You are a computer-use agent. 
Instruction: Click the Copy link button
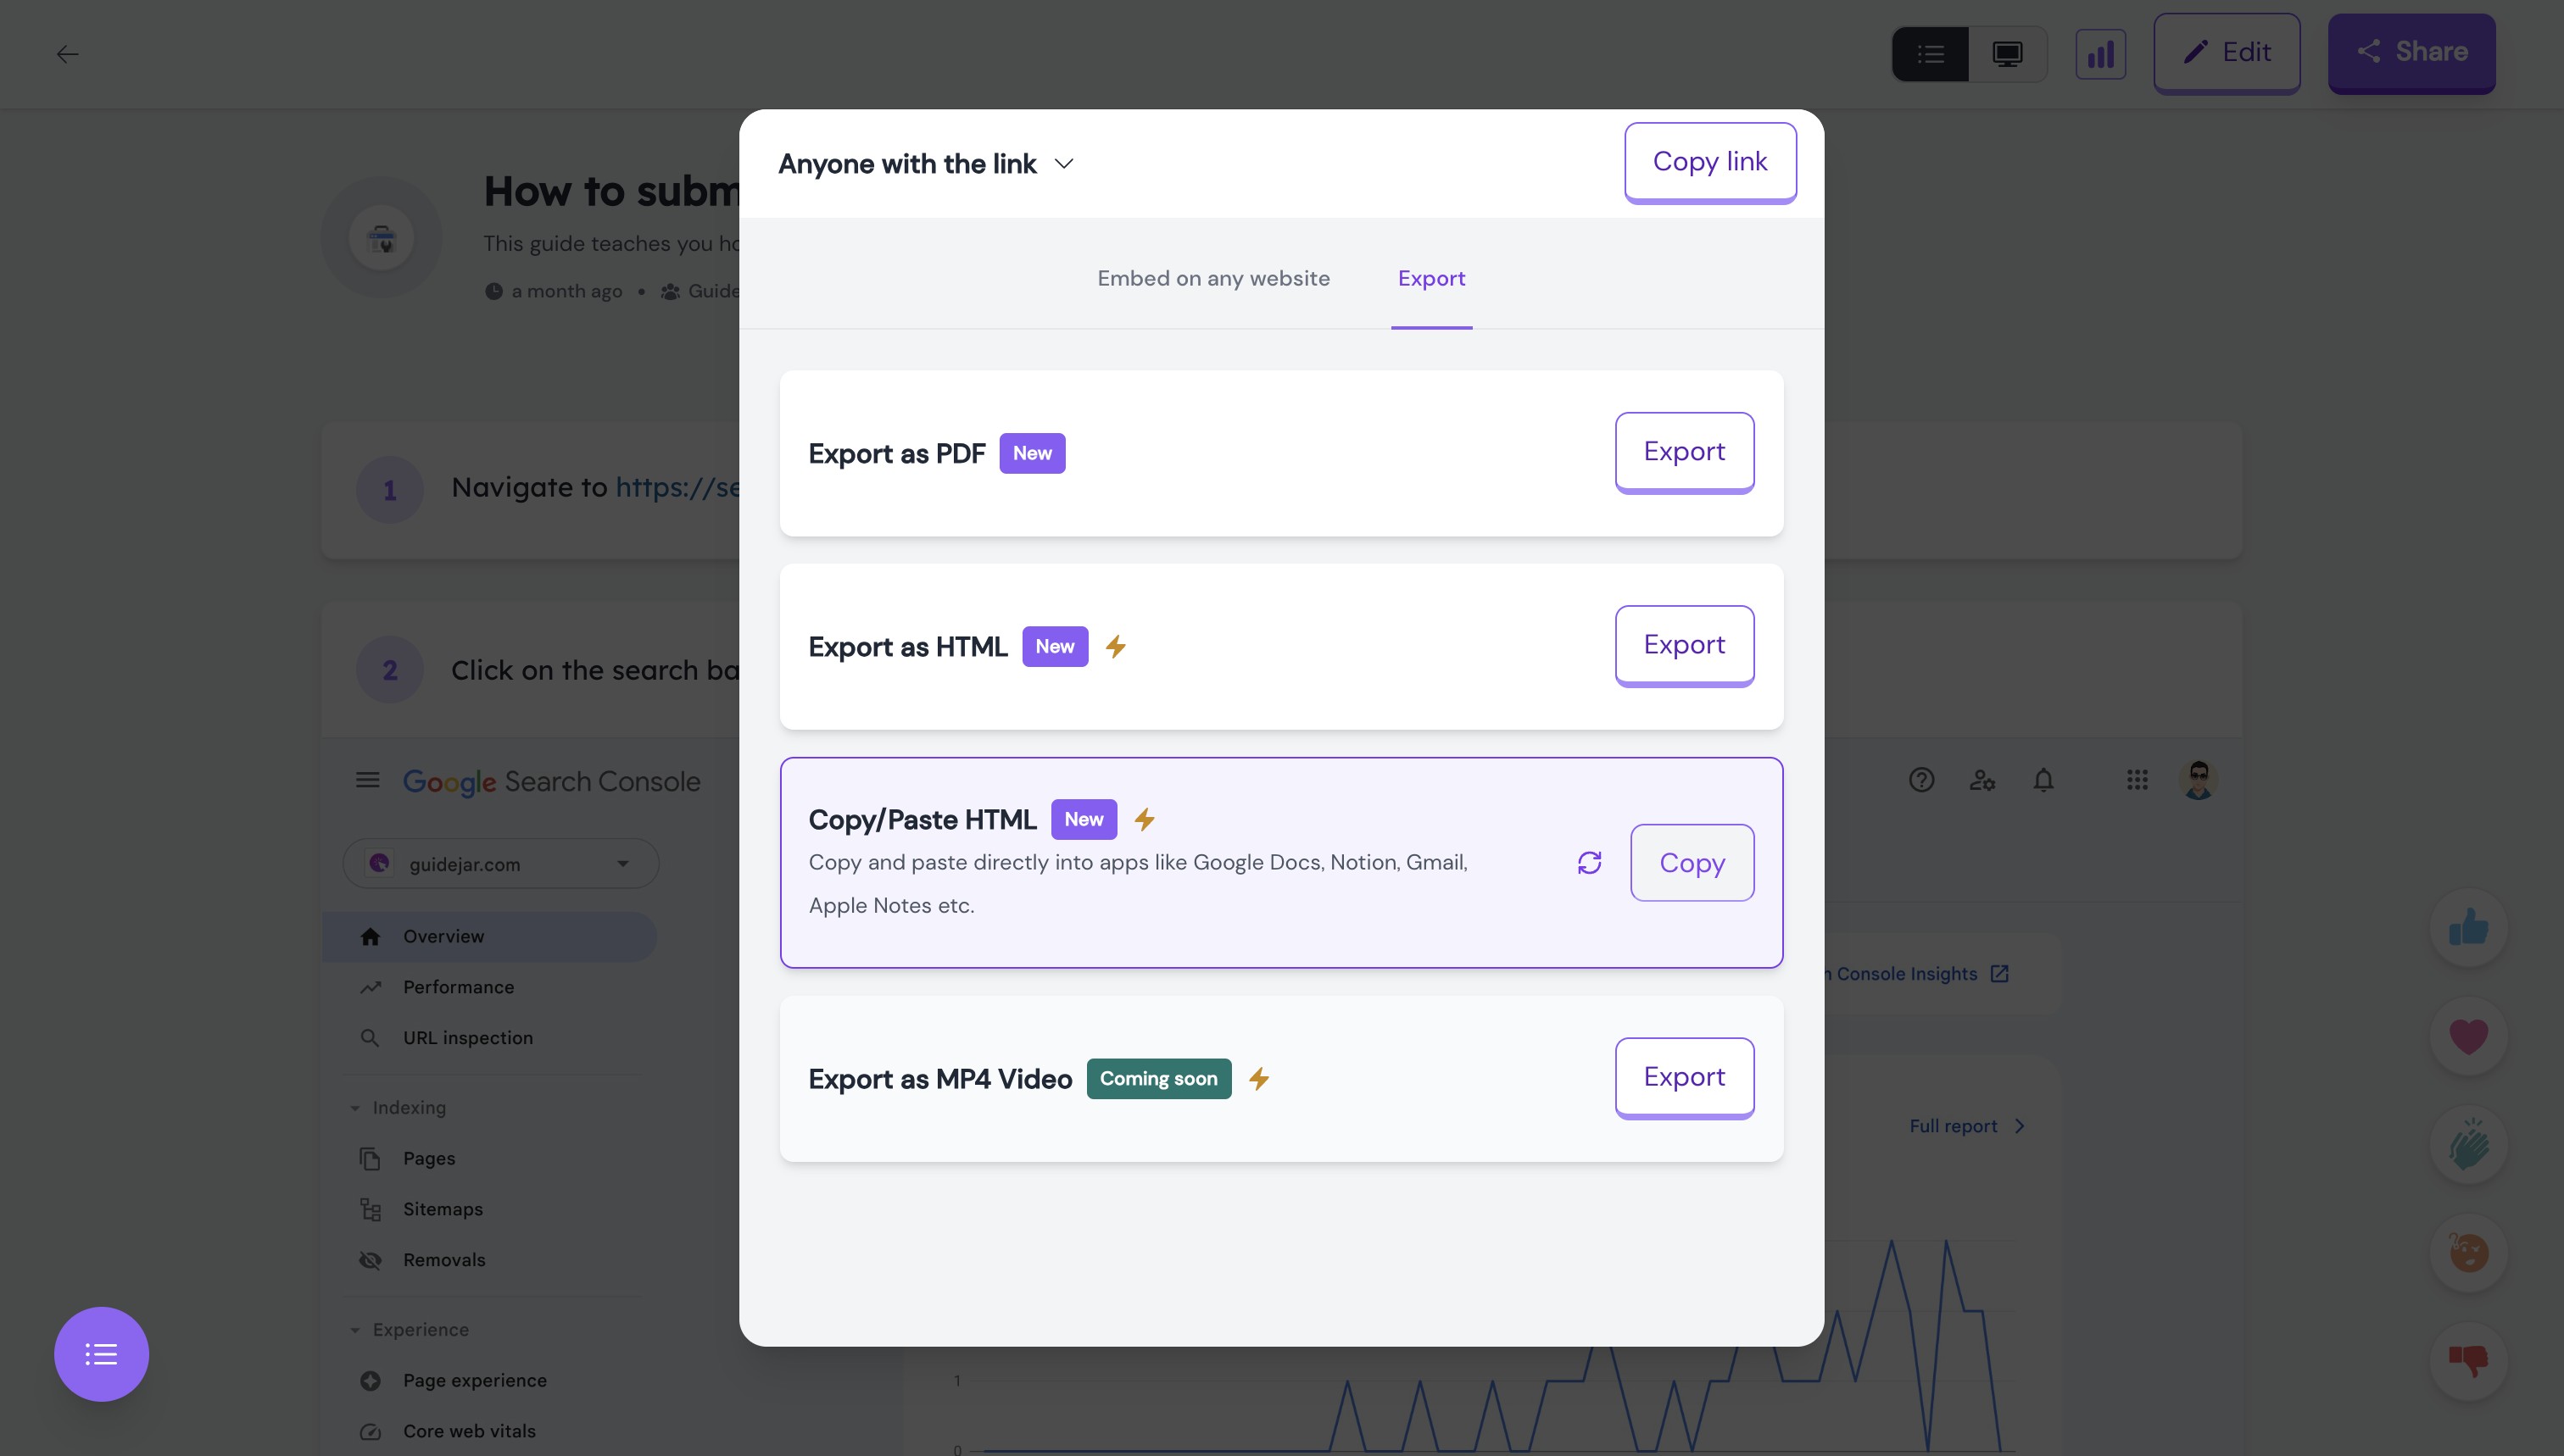(x=1709, y=161)
